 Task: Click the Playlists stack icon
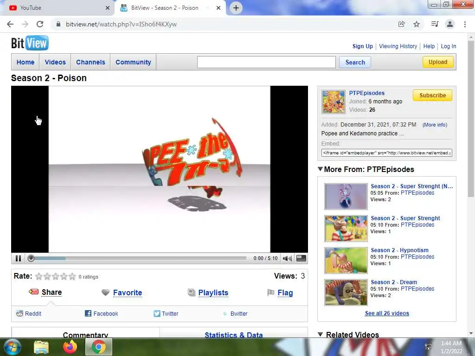coord(192,292)
